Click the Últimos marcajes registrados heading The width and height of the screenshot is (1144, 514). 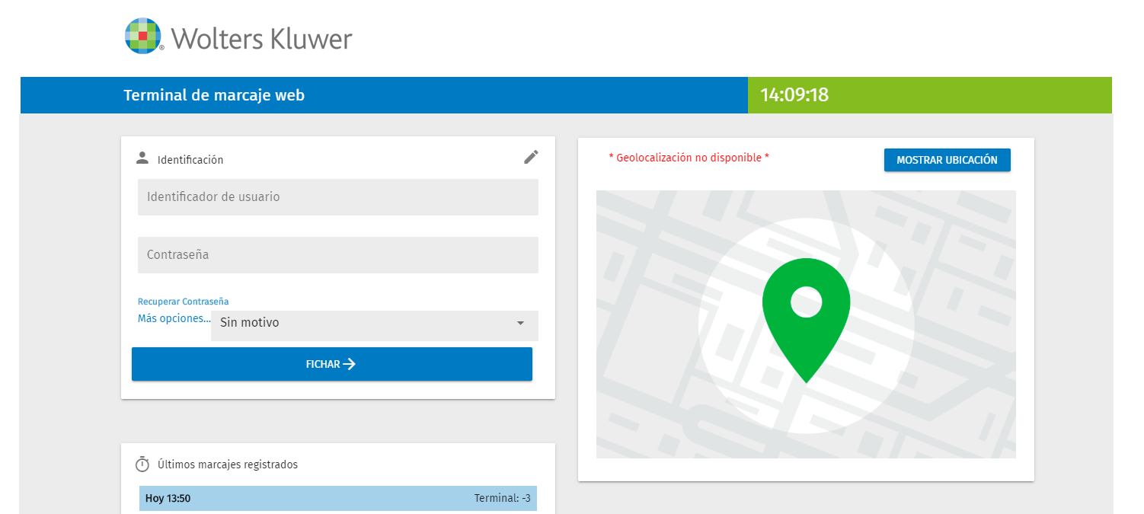click(x=228, y=465)
